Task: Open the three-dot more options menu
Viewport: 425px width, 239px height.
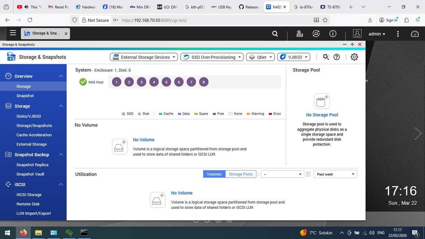Action: [x=398, y=34]
